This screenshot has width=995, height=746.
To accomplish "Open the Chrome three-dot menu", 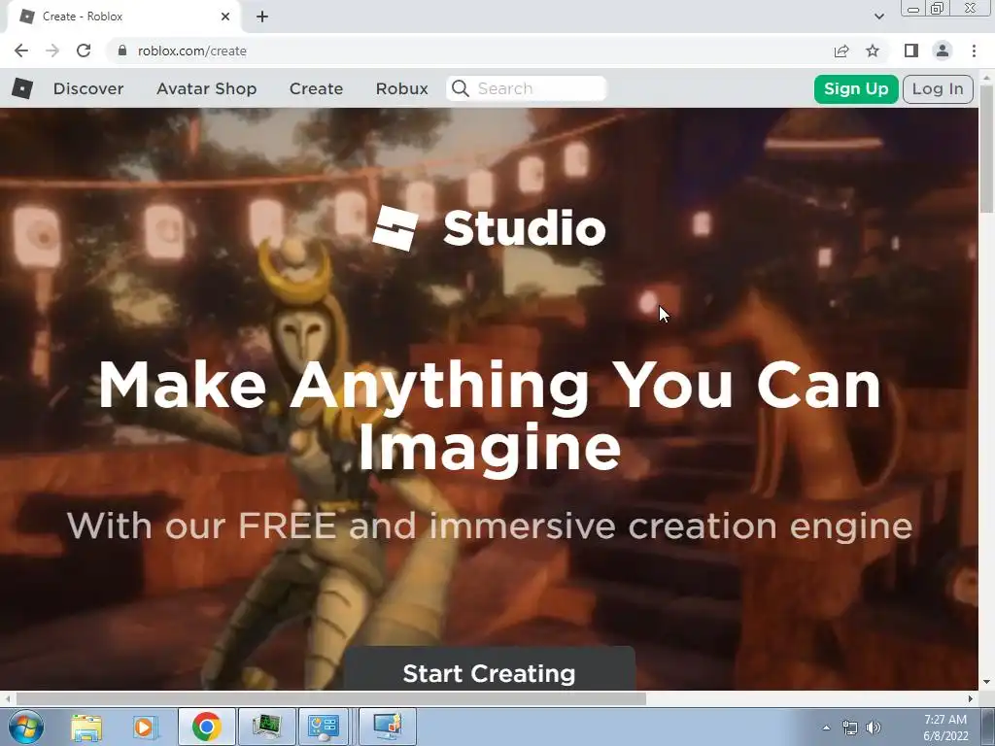I will 974,51.
